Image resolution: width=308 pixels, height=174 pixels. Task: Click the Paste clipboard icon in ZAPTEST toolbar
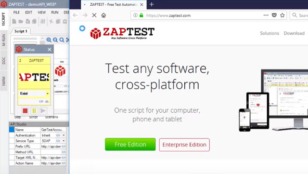(x=65, y=21)
